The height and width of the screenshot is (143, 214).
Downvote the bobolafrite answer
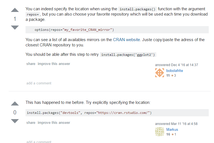click(15, 27)
